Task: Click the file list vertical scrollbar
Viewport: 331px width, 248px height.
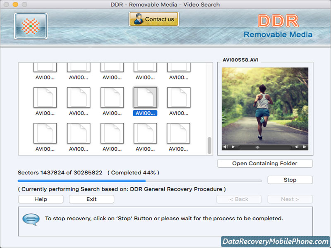Action: (209, 145)
